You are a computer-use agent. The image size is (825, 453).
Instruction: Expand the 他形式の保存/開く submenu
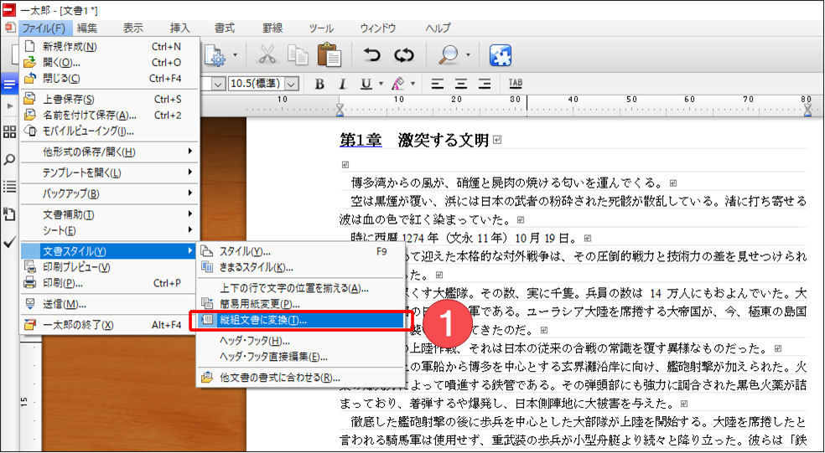[x=109, y=152]
